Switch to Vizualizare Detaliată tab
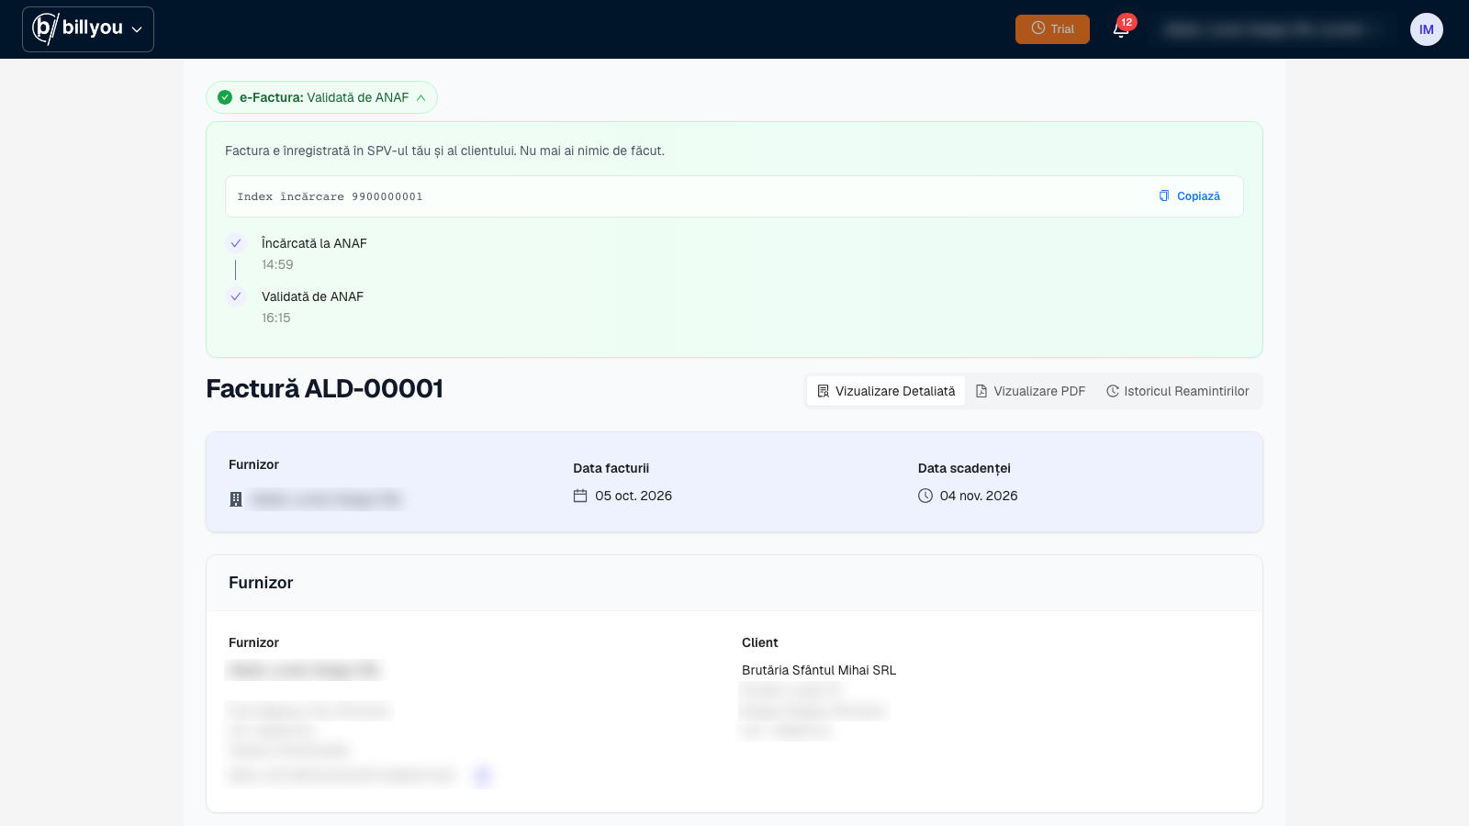Screen dimensions: 1469x826 pyautogui.click(x=886, y=391)
